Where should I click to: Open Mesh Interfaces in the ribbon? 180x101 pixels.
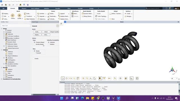click(x=75, y=13)
